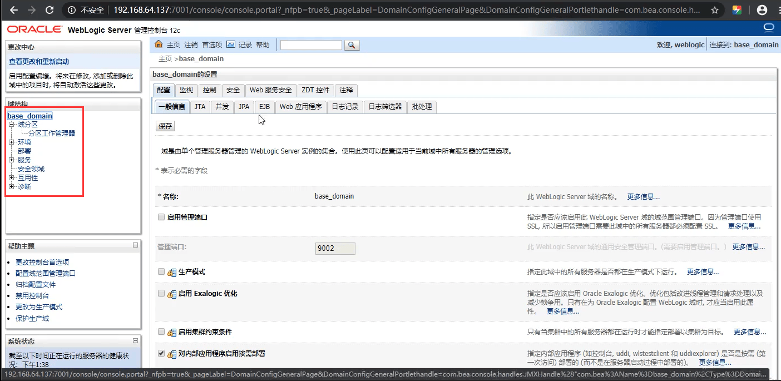The height and width of the screenshot is (381, 781).
Task: Click the browser forward arrow
Action: (32, 10)
